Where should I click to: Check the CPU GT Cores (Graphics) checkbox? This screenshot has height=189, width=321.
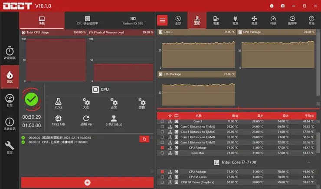point(162,182)
